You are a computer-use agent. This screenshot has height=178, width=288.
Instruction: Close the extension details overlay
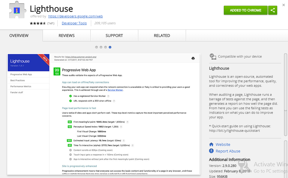pyautogui.click(x=283, y=5)
